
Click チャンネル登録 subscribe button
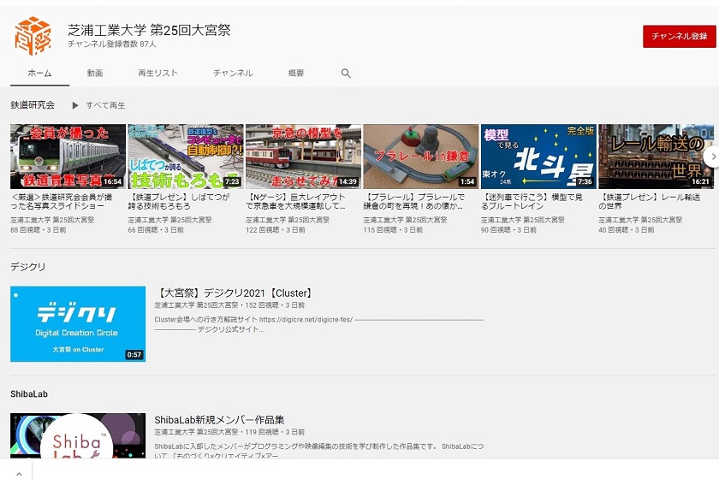pyautogui.click(x=679, y=36)
